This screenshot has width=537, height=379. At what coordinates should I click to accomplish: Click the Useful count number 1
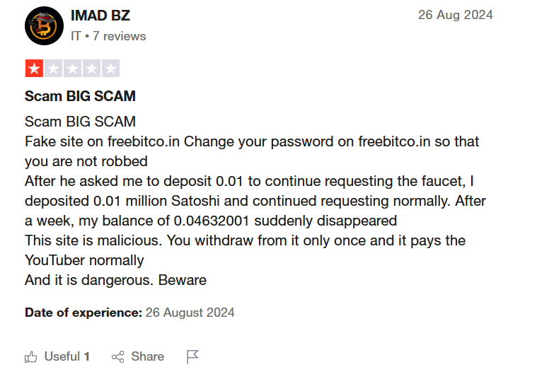tap(87, 357)
